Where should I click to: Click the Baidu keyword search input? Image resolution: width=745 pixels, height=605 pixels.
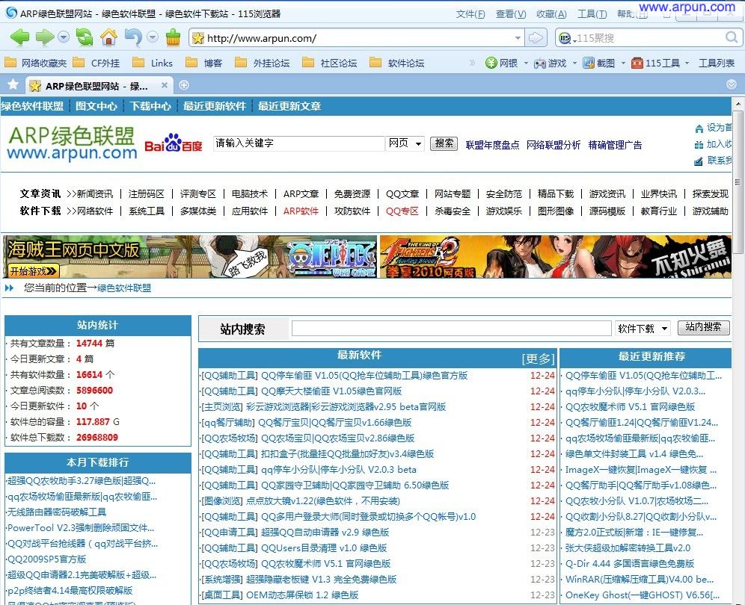[x=299, y=143]
